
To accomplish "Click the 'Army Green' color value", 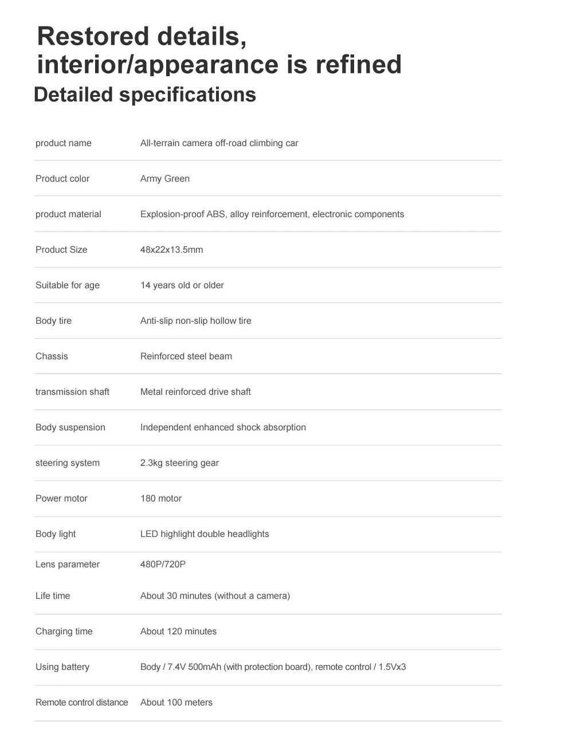I will coord(165,179).
